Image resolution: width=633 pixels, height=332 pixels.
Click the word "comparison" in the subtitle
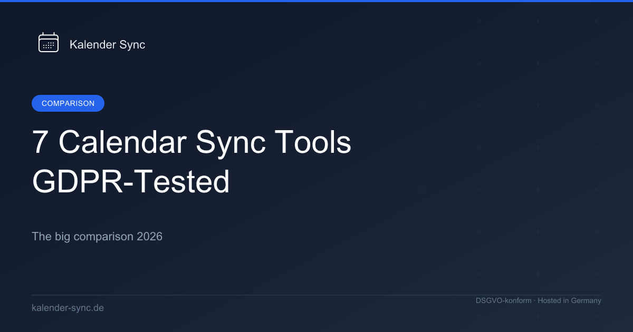[x=103, y=237]
